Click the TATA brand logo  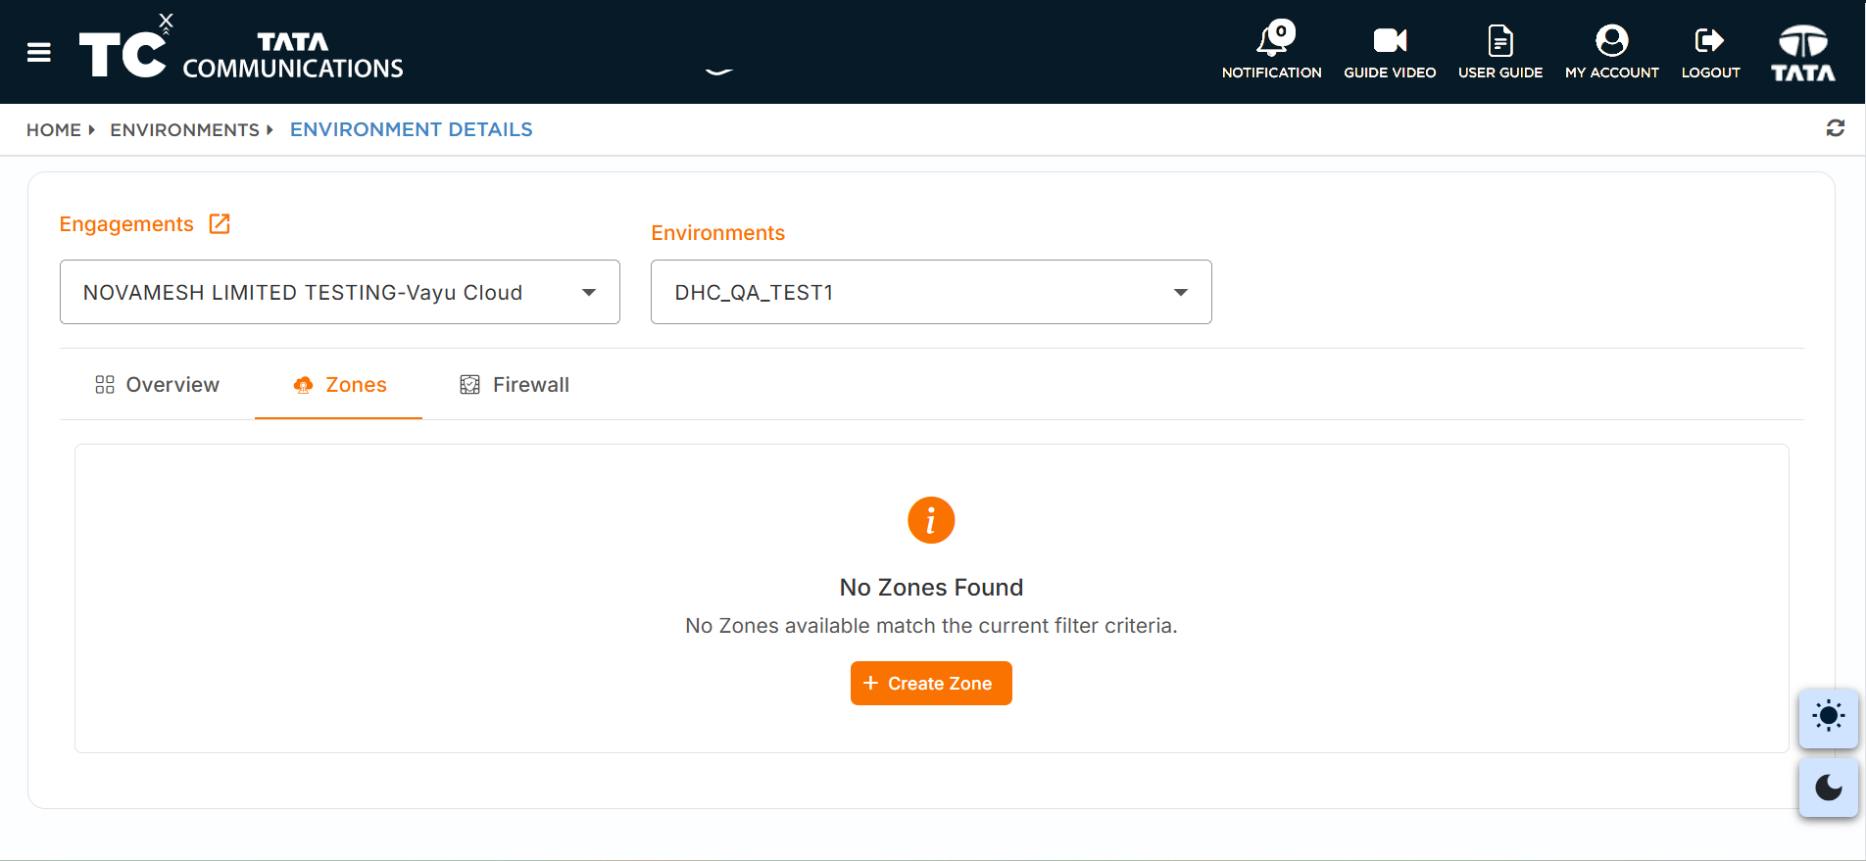tap(1803, 53)
